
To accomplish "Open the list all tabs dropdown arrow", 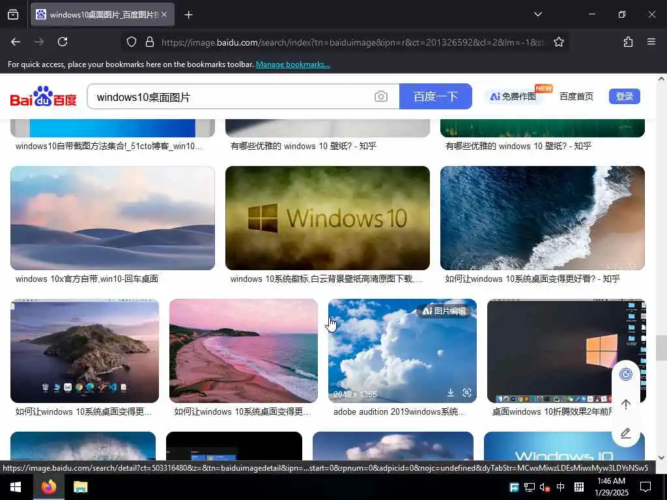I will [537, 14].
